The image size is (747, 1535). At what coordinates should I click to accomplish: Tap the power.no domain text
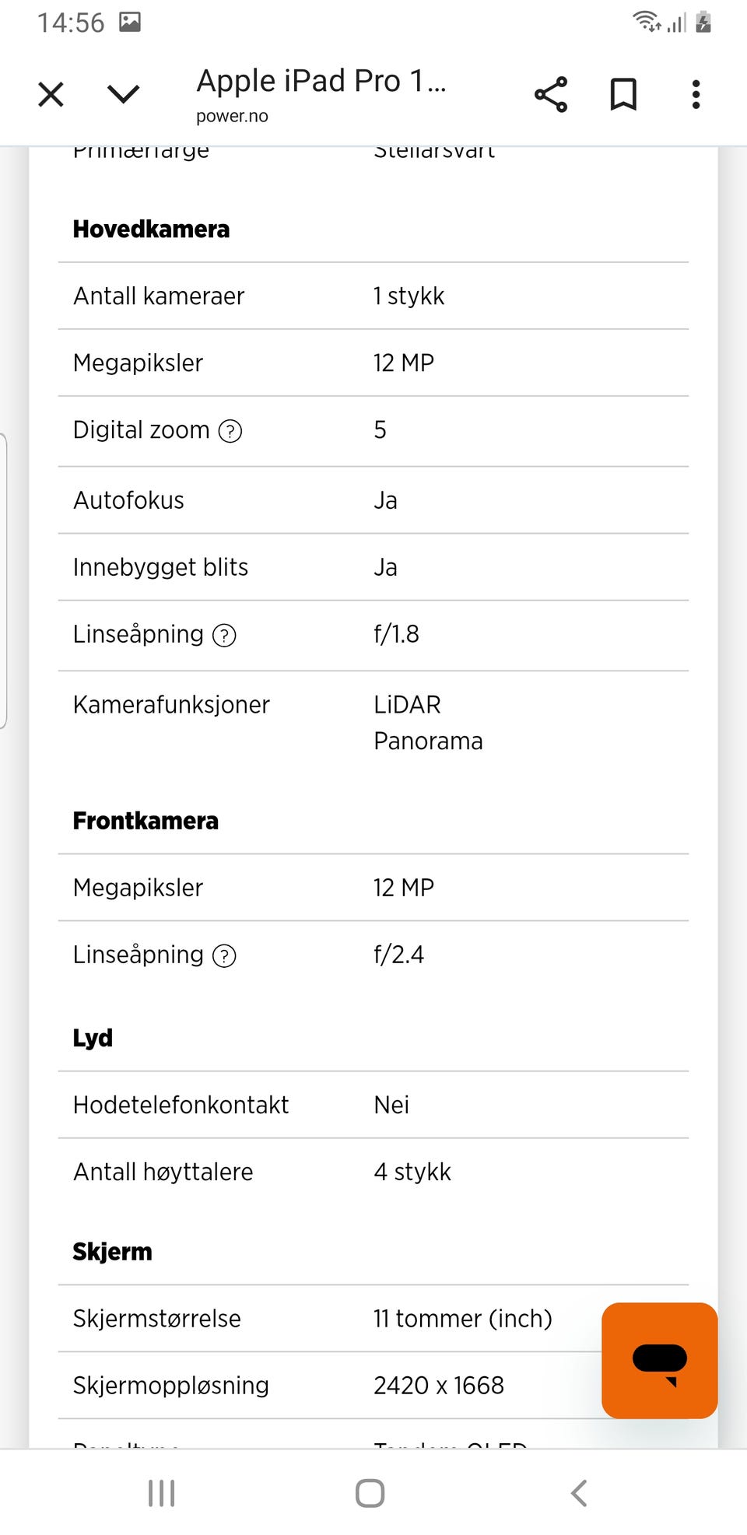(x=232, y=117)
